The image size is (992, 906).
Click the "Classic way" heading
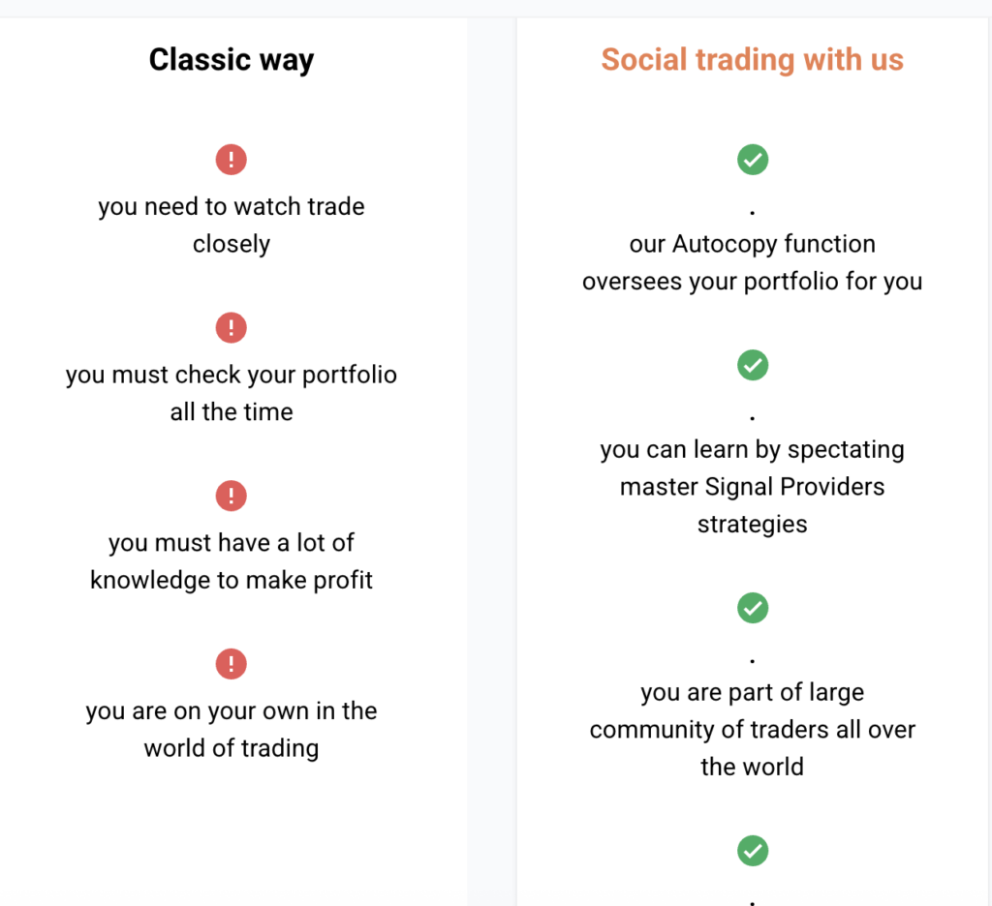[232, 60]
